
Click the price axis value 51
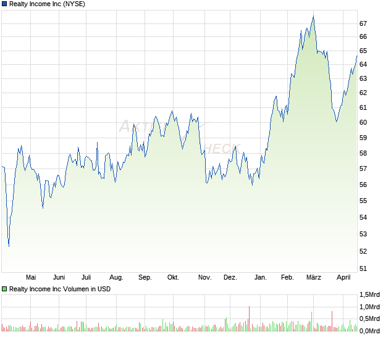tap(363, 269)
